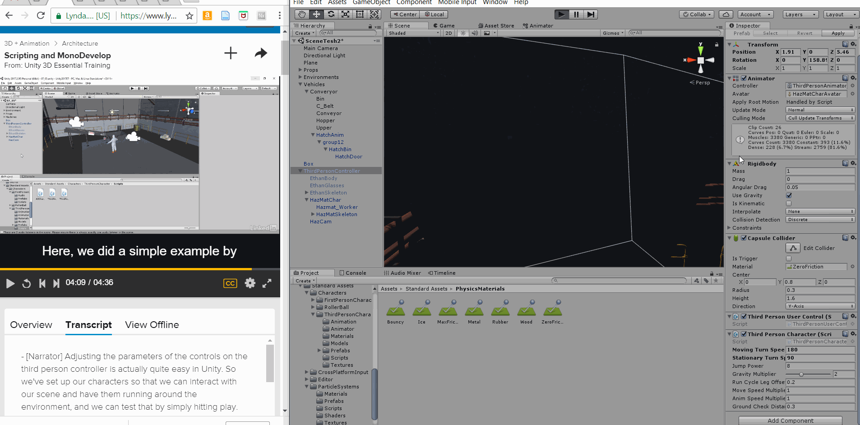Screen dimensions: 860x425
Task: Switch to the Console tab
Action: click(x=353, y=273)
